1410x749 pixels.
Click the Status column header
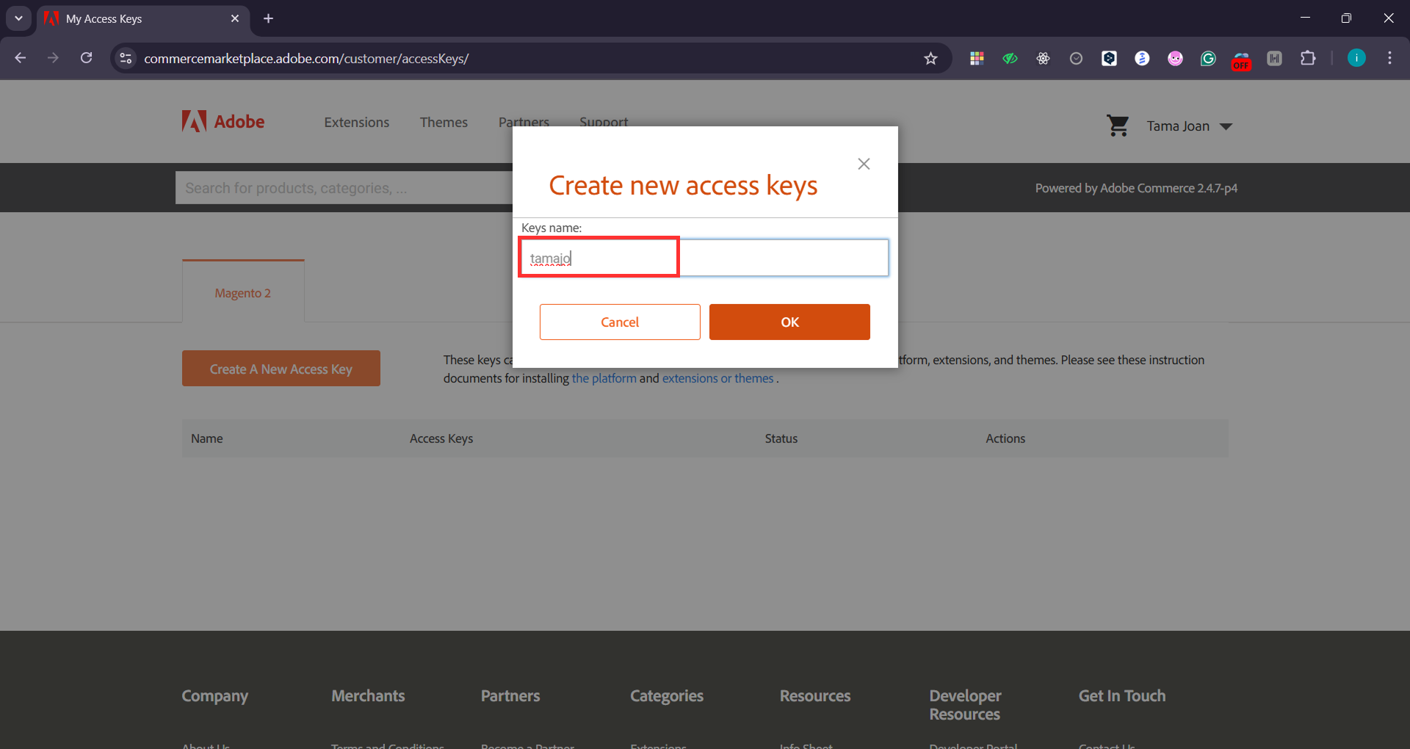click(781, 438)
